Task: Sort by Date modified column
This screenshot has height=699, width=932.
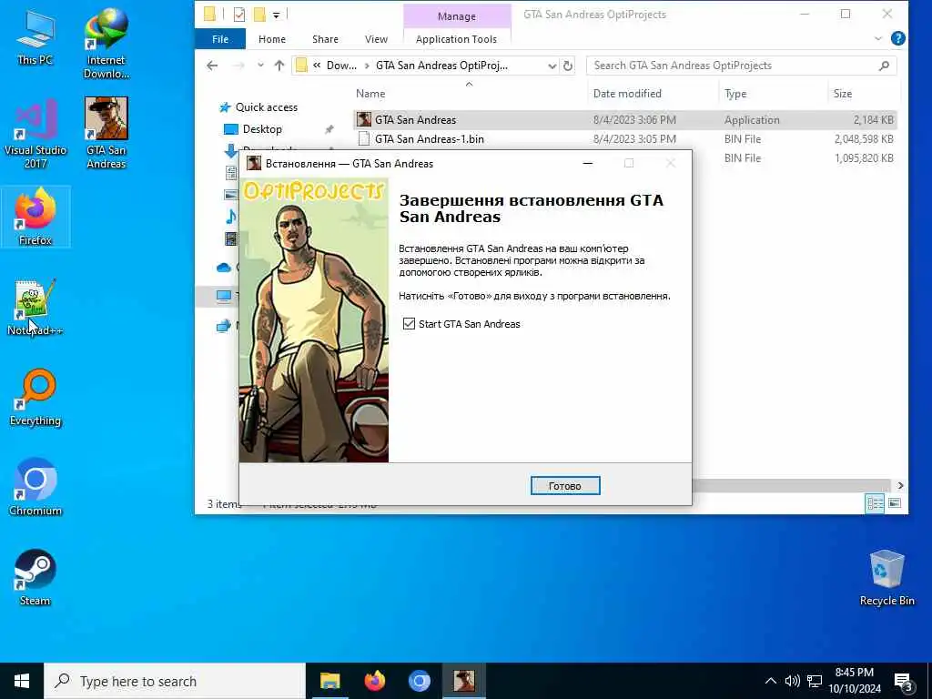Action: [627, 94]
